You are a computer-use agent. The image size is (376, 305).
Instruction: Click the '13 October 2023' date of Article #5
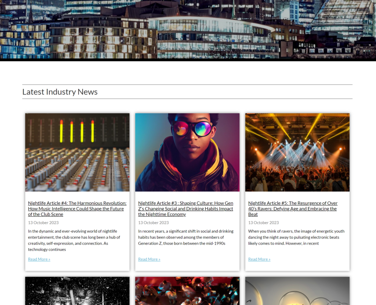click(264, 223)
